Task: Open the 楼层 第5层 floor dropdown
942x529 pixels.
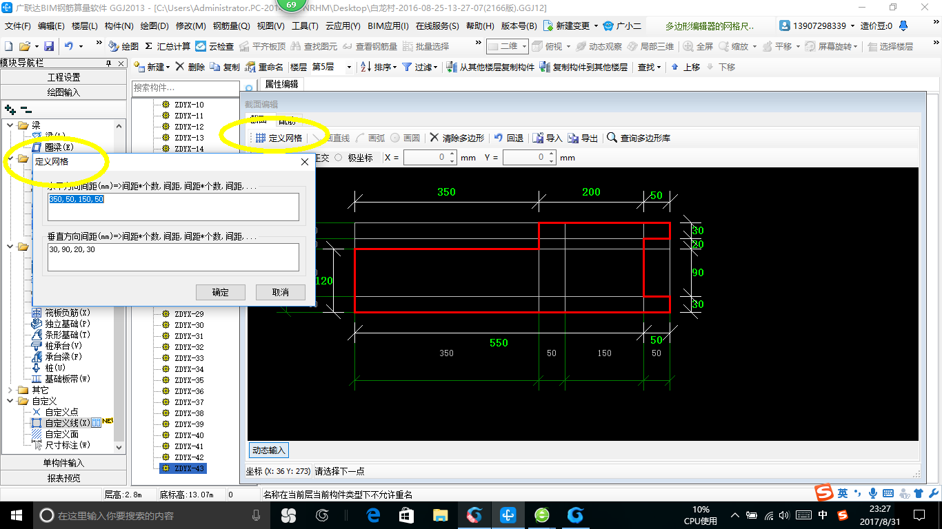Action: pos(348,67)
